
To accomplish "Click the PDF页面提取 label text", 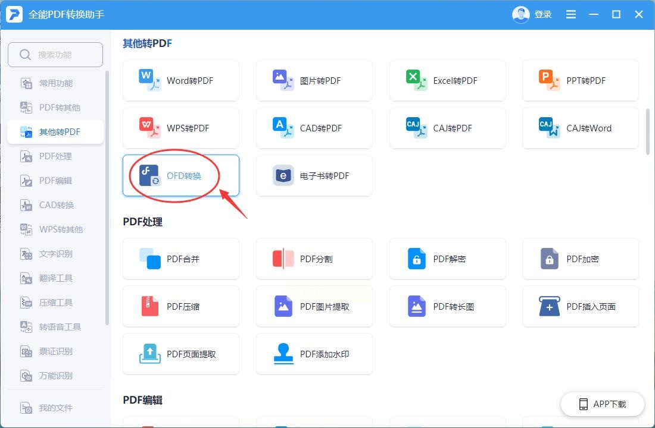I will [191, 354].
